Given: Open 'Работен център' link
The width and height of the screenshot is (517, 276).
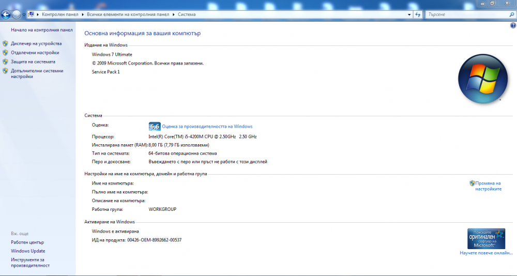Looking at the screenshot, I should [27, 242].
